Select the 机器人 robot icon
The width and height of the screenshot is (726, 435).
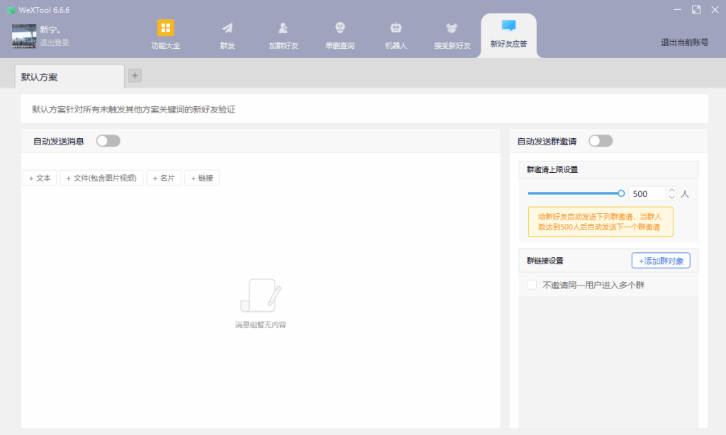coord(396,28)
